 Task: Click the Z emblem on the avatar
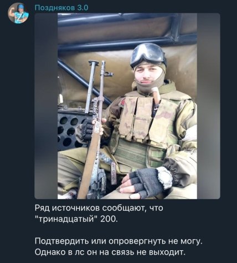pos(19,18)
